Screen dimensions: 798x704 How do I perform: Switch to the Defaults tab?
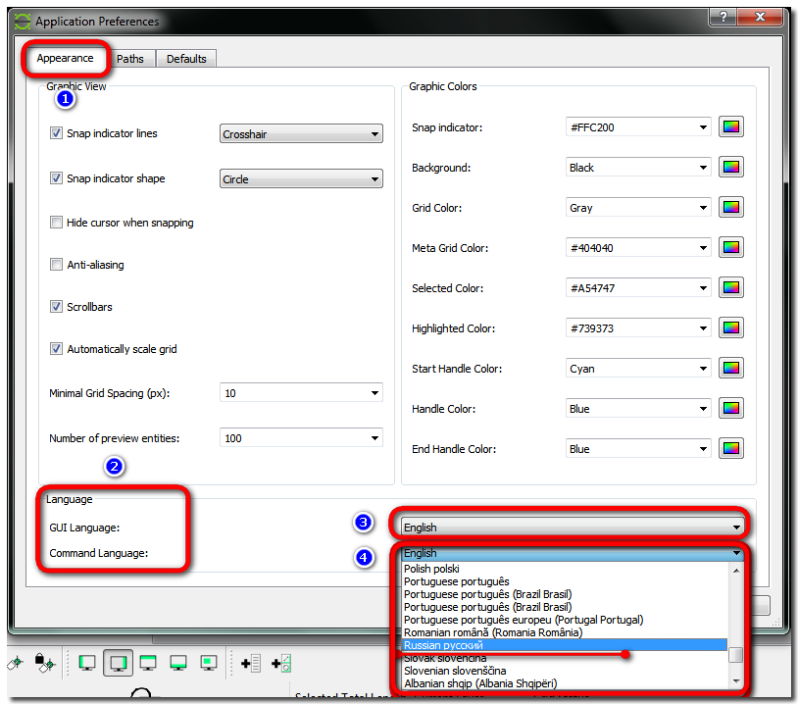(x=186, y=59)
